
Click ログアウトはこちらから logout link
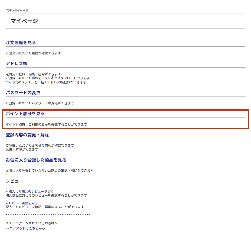click(25, 228)
